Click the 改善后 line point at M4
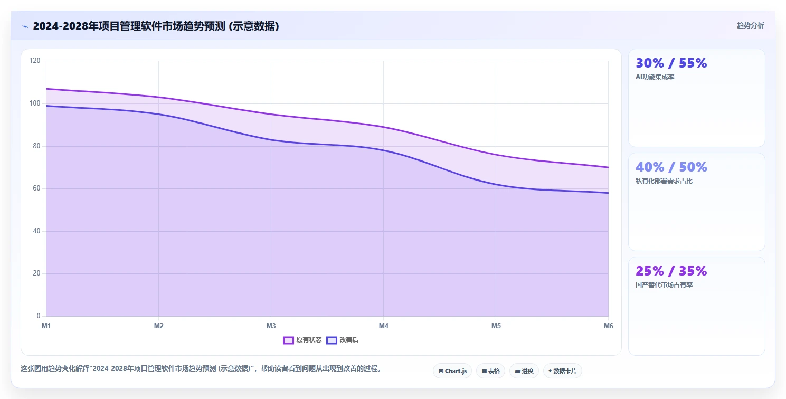This screenshot has height=399, width=786. coord(384,150)
